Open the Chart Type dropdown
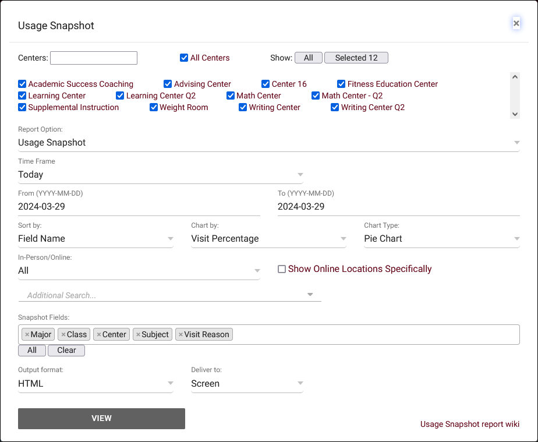The image size is (538, 442). [x=441, y=239]
